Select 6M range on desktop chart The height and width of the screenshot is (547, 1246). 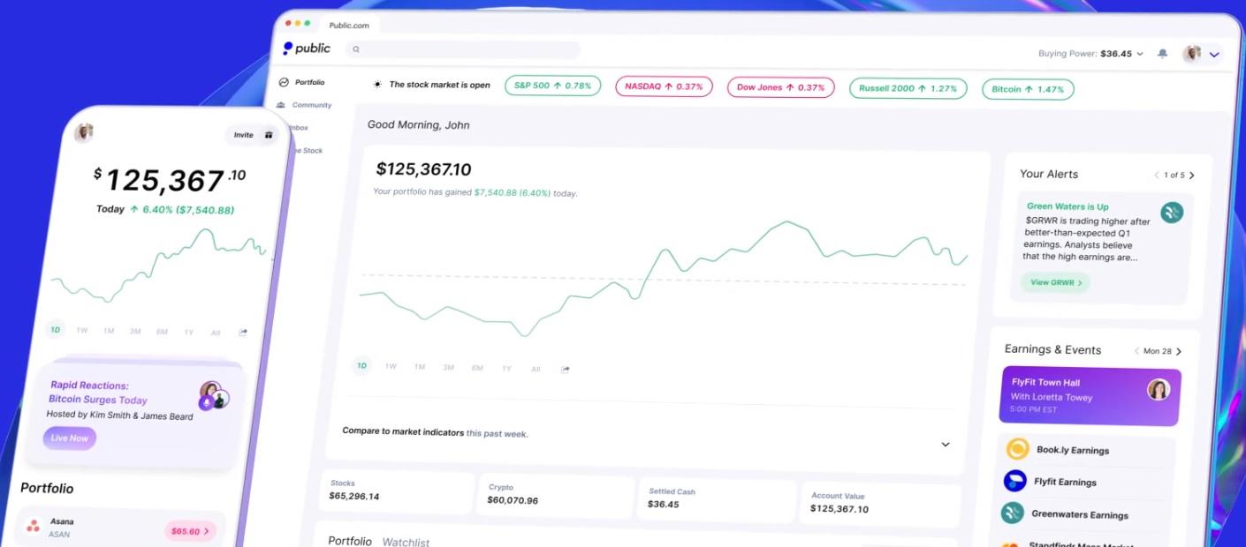click(477, 368)
